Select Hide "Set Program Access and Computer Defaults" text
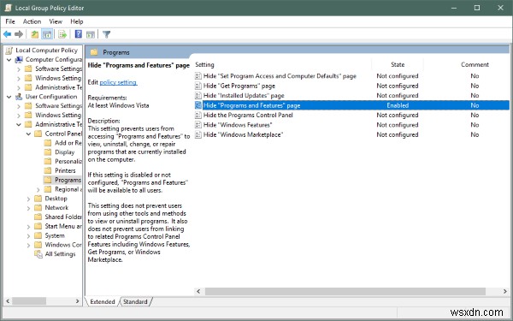 coord(280,76)
